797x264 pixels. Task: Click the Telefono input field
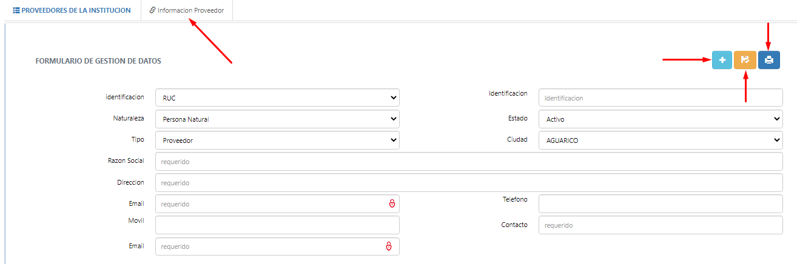point(661,204)
